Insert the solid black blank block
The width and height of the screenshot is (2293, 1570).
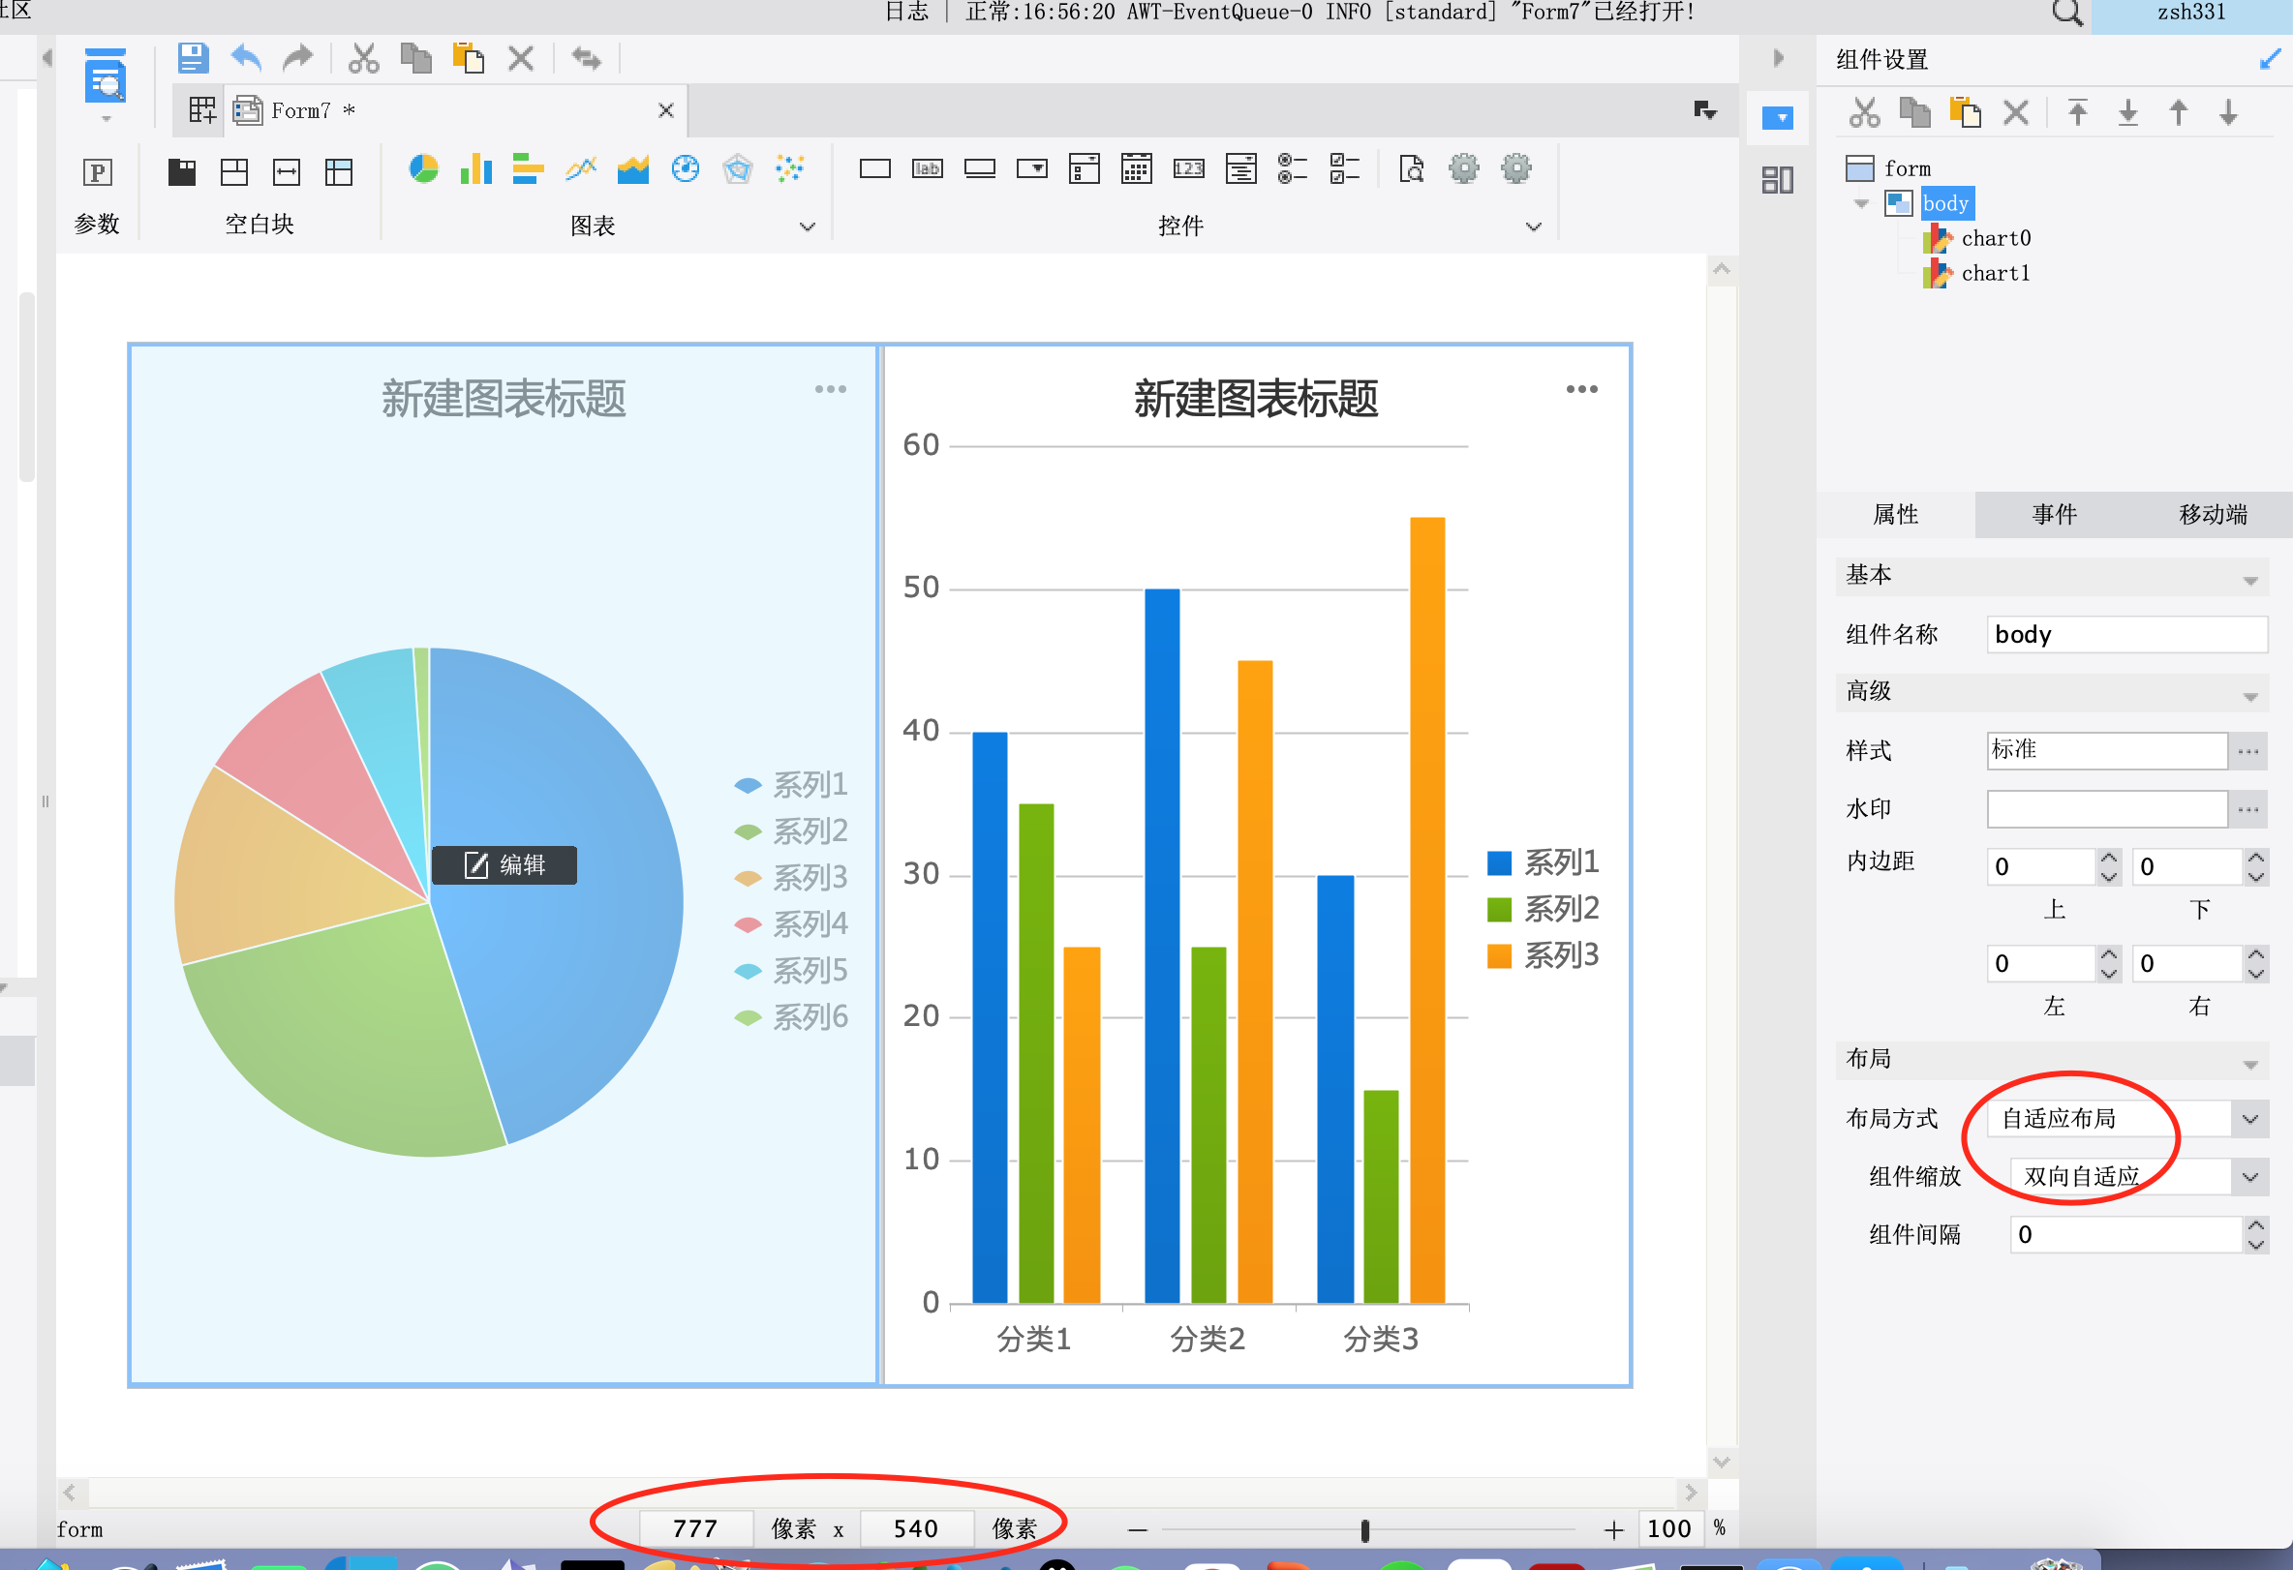pyautogui.click(x=181, y=172)
